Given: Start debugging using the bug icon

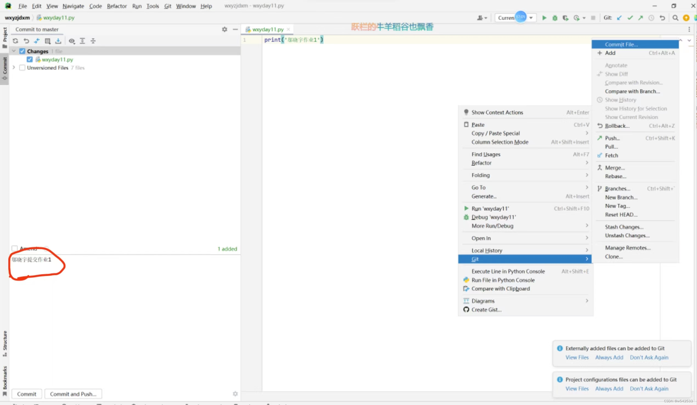Looking at the screenshot, I should point(555,18).
